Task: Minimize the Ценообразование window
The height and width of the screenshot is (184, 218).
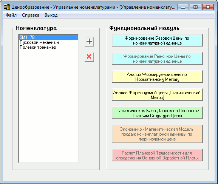Action: pos(183,7)
